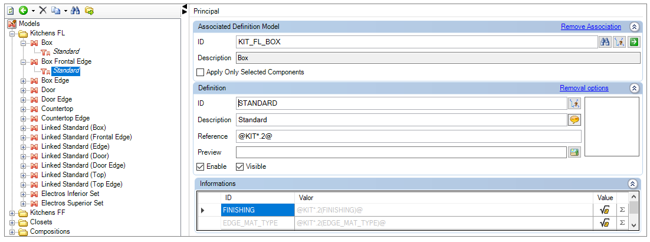Image resolution: width=650 pixels, height=242 pixels.
Task: Open the comment bubble icon beside Description
Action: 574,120
